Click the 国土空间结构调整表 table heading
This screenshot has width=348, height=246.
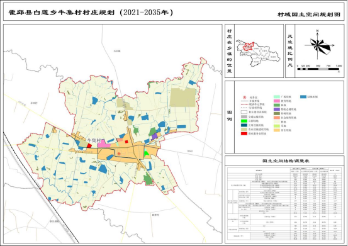pos(286,161)
